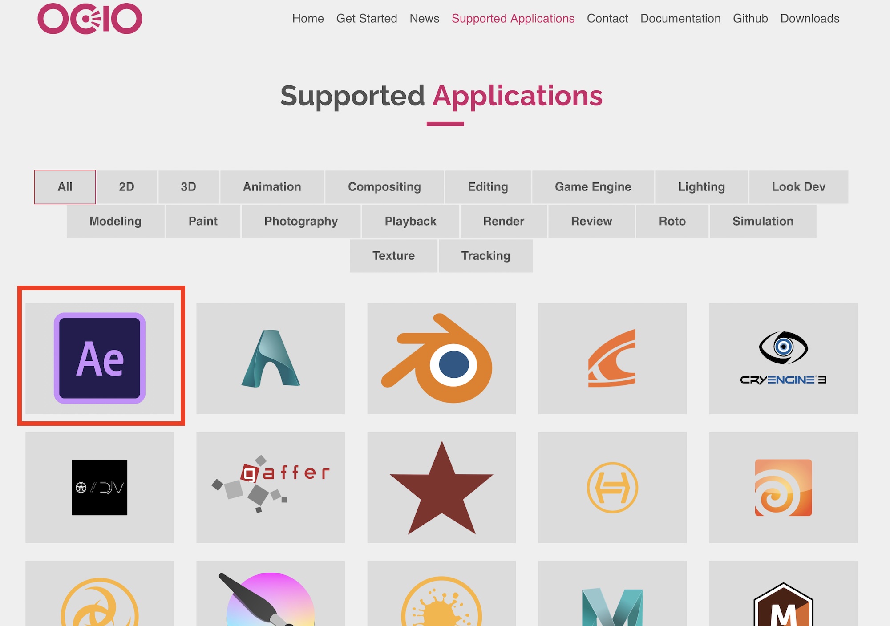
Task: Open the After Effects application tile
Action: 100,358
